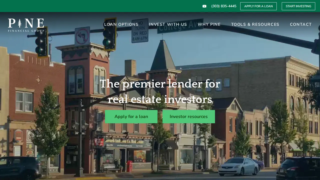Open the Why Pine menu
320x180 pixels.
coord(209,24)
